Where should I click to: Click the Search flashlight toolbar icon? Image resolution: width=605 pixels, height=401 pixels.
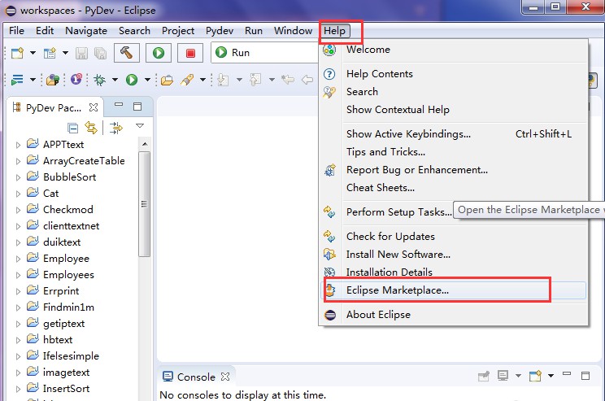[x=187, y=80]
